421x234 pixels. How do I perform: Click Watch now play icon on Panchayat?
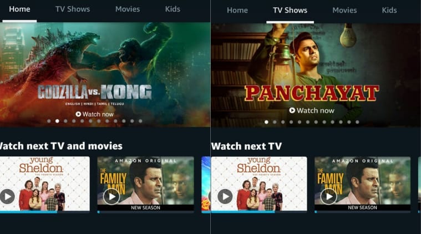tap(292, 110)
